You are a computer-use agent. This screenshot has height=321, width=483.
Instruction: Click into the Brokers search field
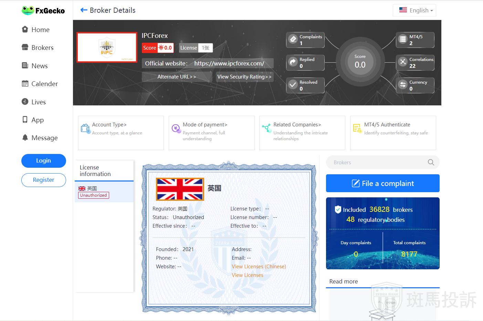pos(377,163)
